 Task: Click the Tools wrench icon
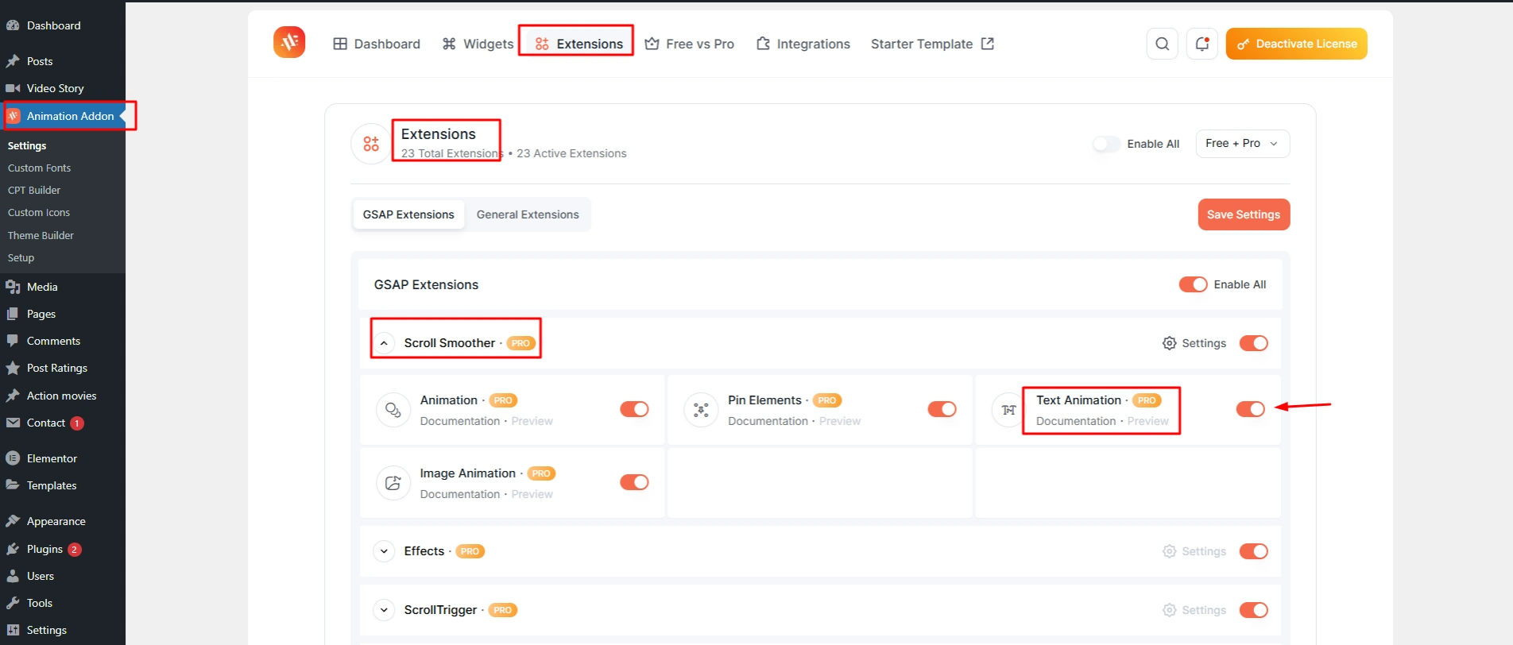coord(13,603)
